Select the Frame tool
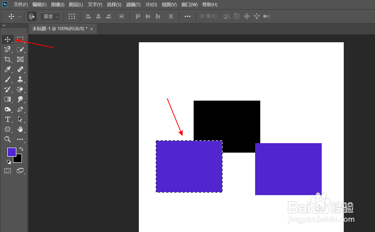Viewport: 375px width, 232px height. 20,59
